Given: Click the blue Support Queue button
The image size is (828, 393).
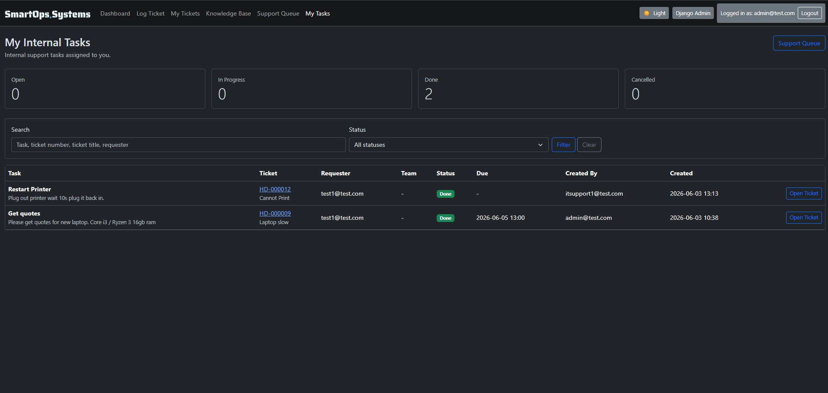Looking at the screenshot, I should pyautogui.click(x=799, y=43).
